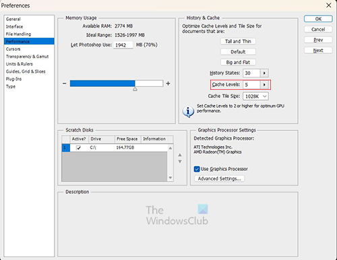Choose Transparency & Gamut category

click(x=27, y=57)
